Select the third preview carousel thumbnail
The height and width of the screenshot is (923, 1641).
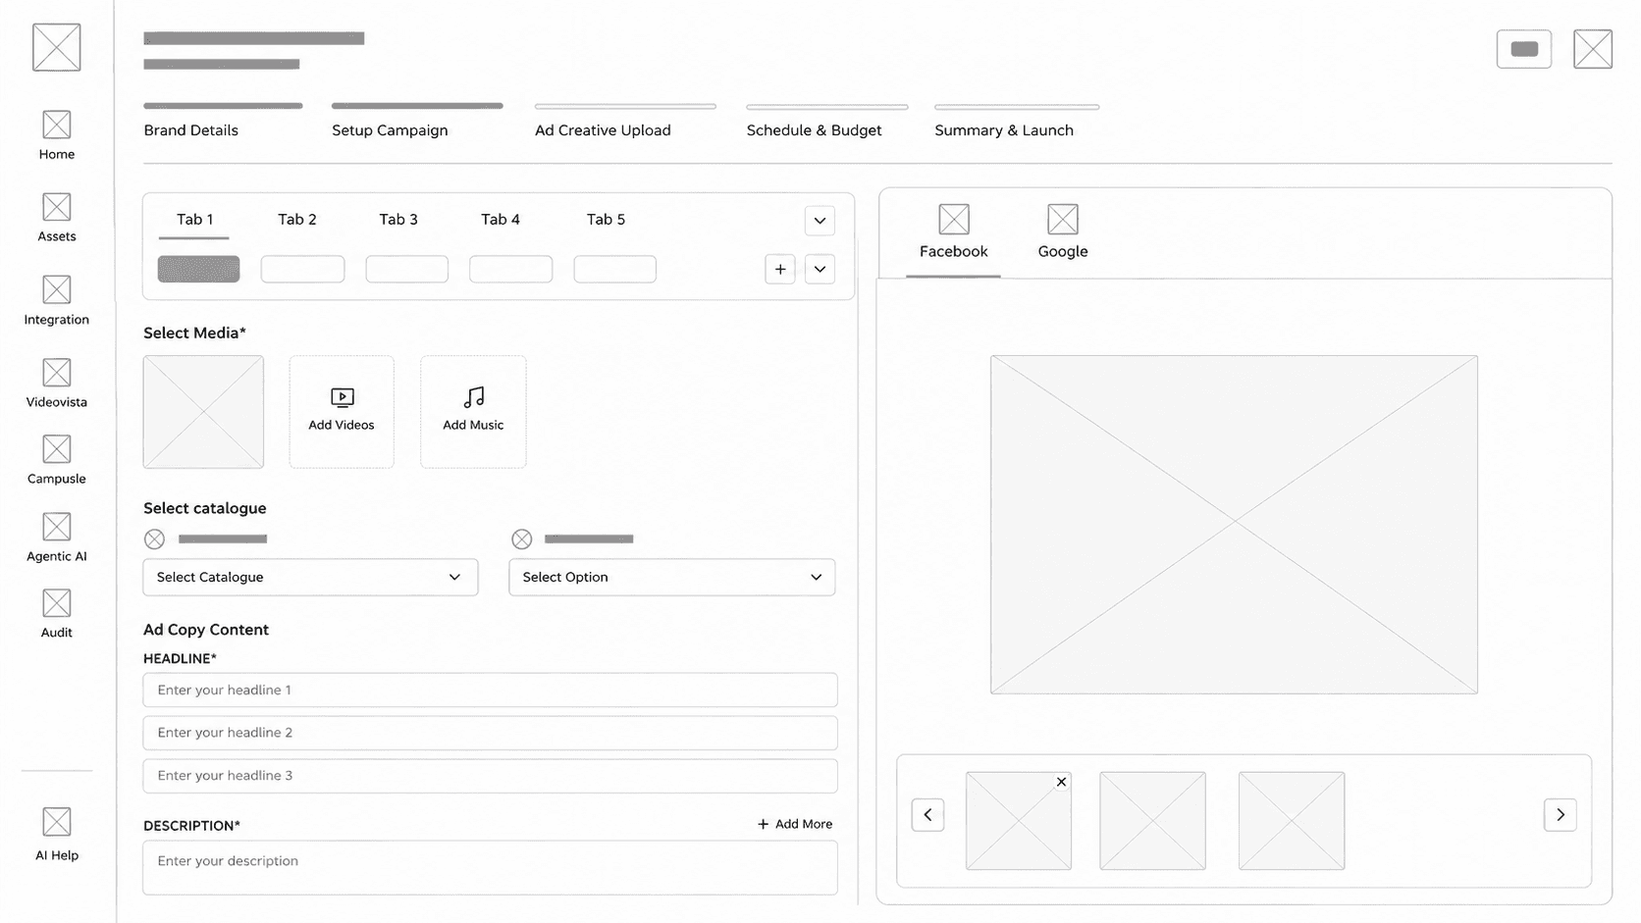[x=1292, y=821]
